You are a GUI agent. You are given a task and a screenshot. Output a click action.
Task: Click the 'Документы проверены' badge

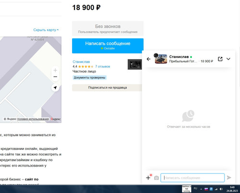tap(89, 78)
